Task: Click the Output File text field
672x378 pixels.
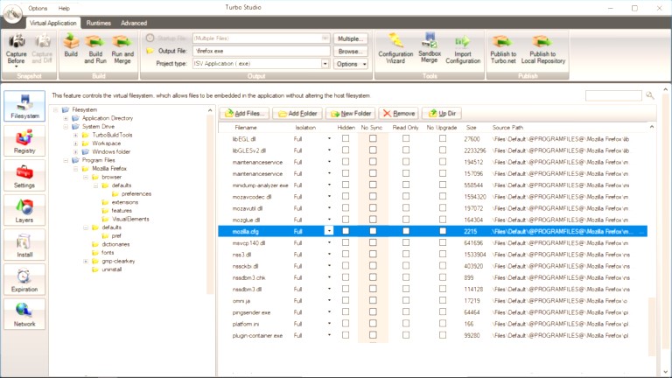Action: coord(262,51)
